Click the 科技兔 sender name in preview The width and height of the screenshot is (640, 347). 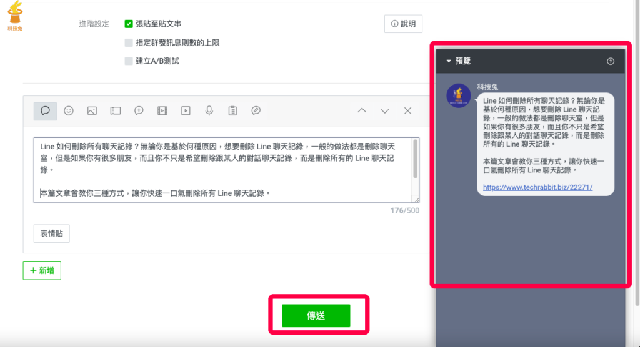click(487, 87)
